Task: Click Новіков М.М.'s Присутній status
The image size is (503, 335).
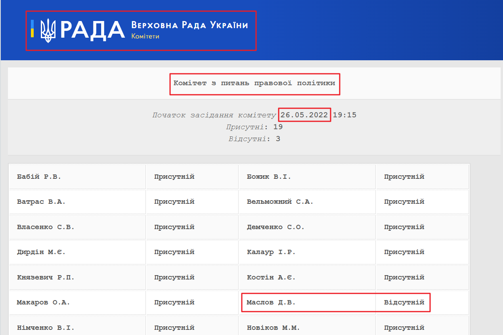Action: (x=404, y=327)
